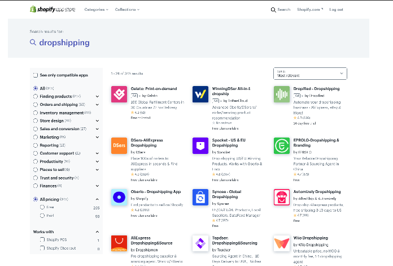Screen dimensions: 393x266
Task: Collapse the Works with section
Action: click(x=97, y=232)
